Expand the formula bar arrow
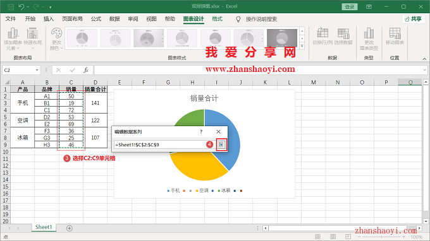The image size is (430, 241). tap(424, 70)
